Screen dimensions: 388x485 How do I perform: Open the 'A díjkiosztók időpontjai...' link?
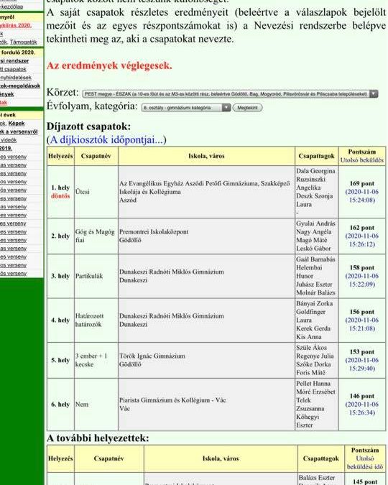pos(106,140)
